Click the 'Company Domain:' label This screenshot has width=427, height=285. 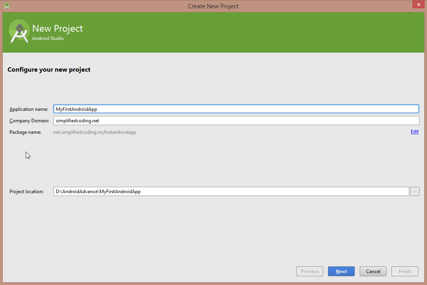point(29,121)
